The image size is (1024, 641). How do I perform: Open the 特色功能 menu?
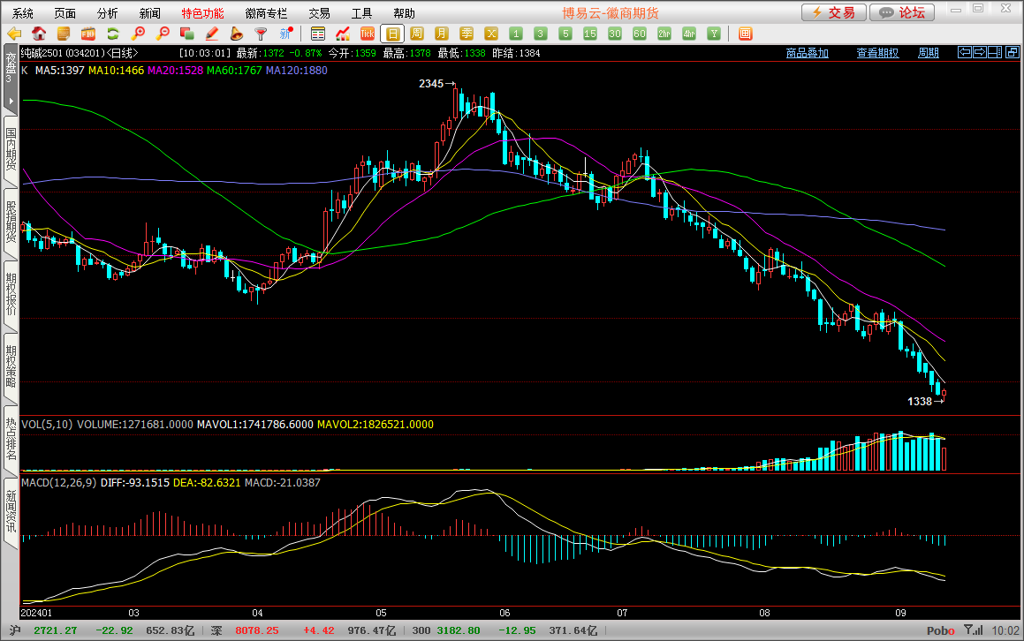pos(202,13)
